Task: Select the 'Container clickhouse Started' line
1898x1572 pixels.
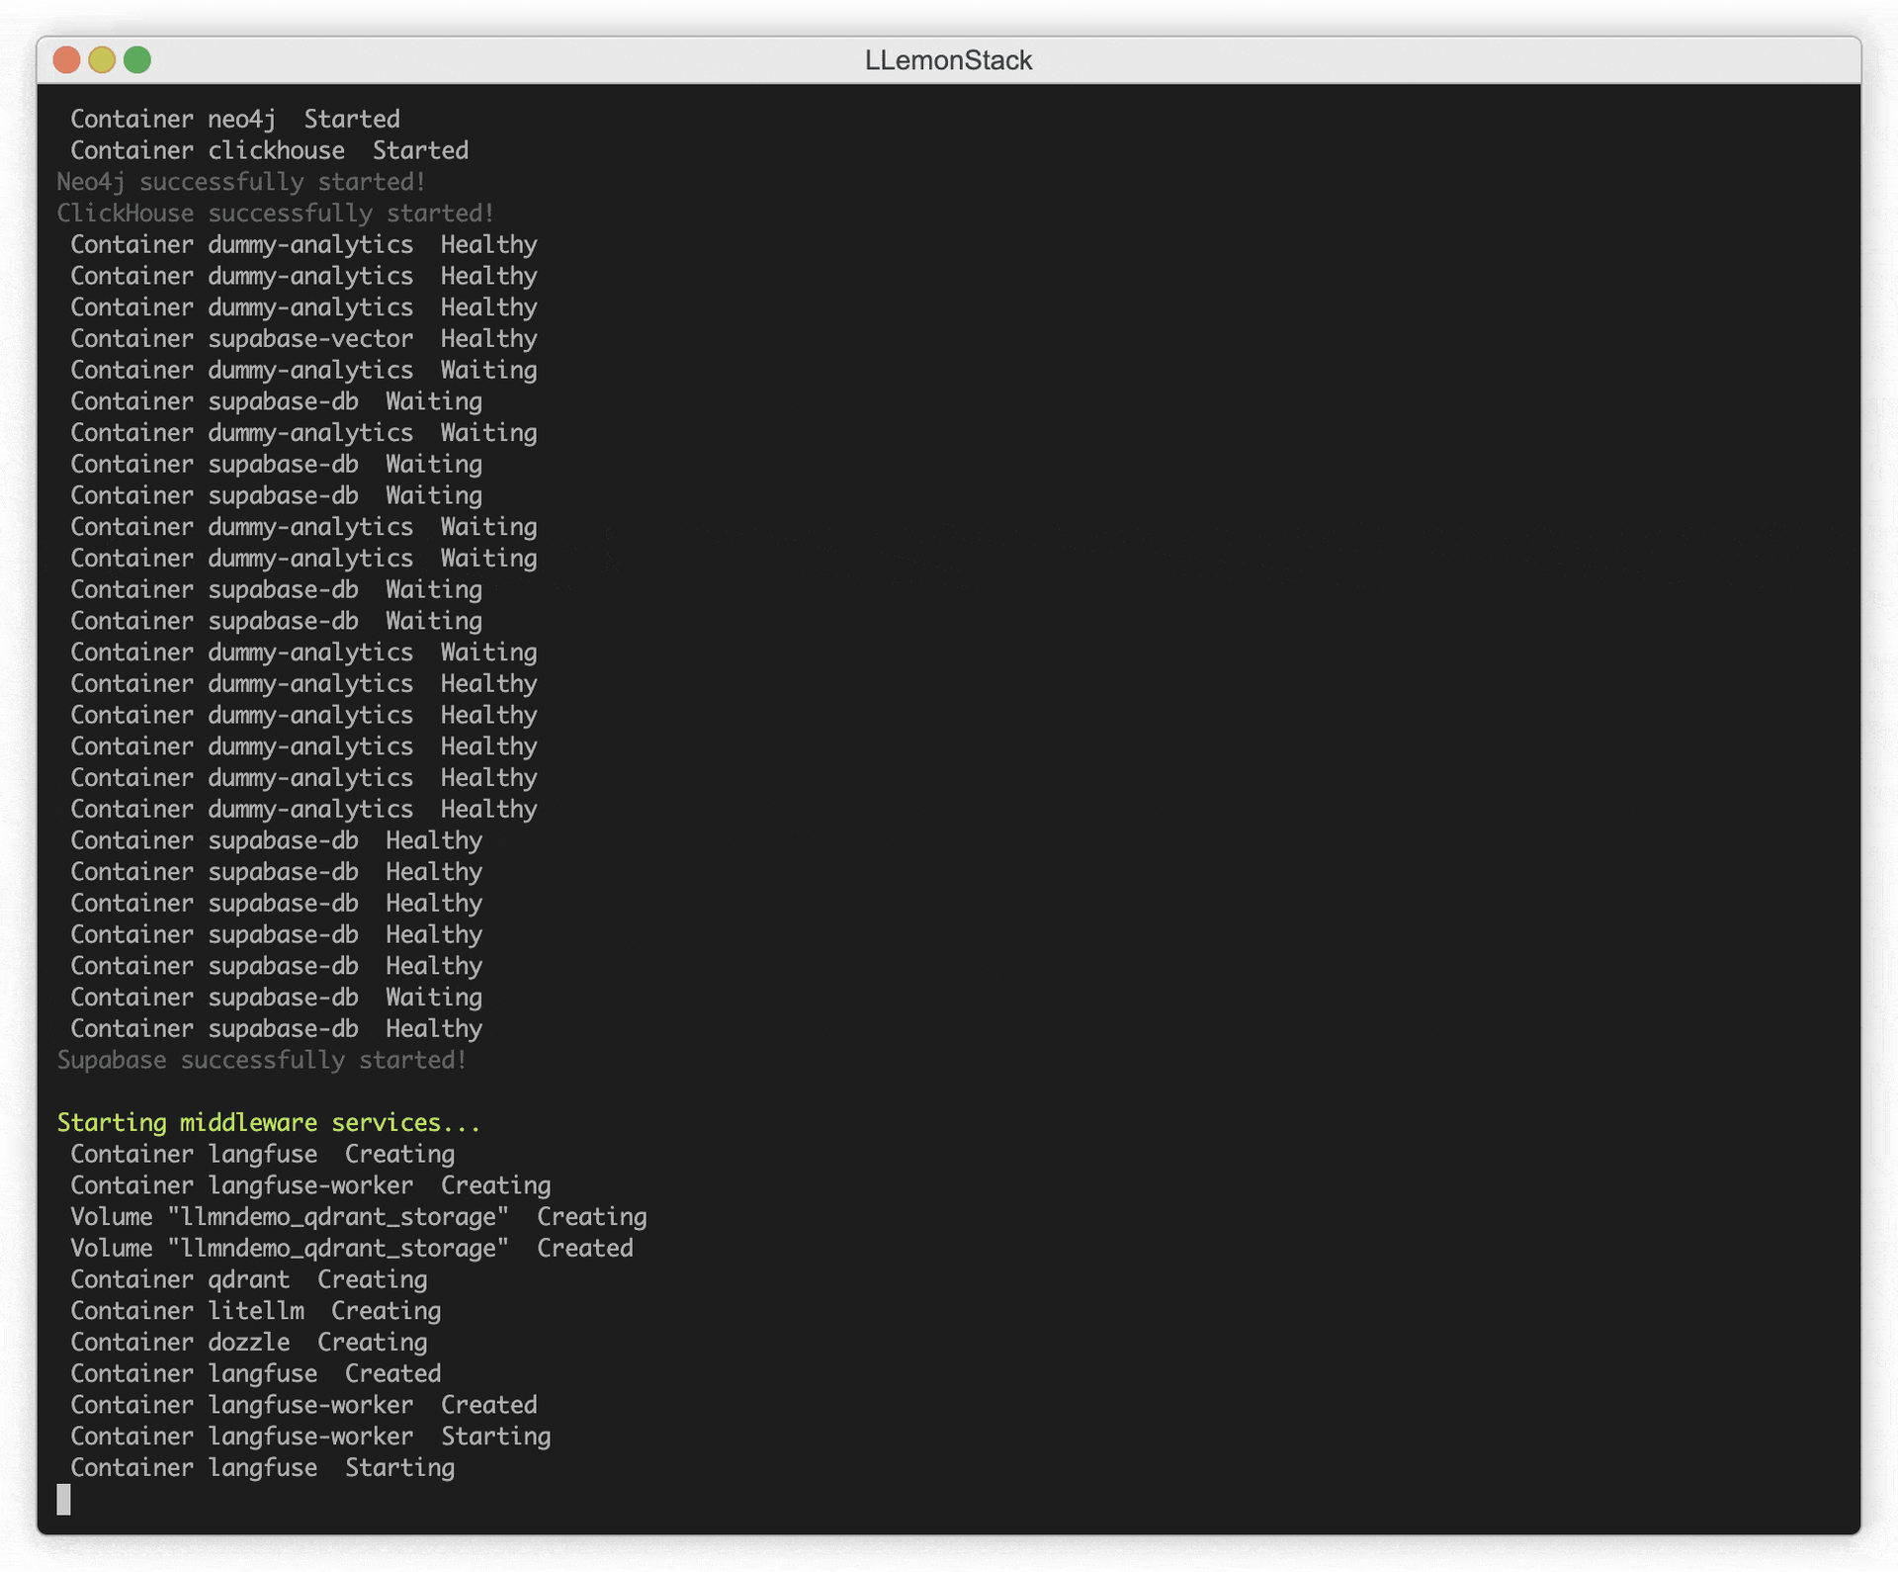Action: [x=269, y=151]
